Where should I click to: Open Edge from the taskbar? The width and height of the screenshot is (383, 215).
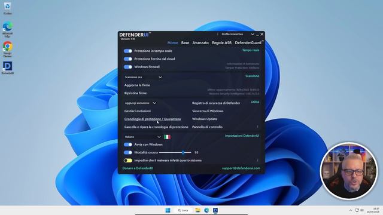[206, 210]
